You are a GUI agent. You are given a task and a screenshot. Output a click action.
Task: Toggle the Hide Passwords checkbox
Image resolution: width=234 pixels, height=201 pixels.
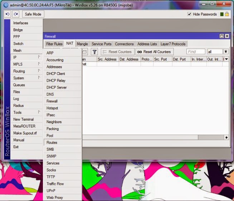(189, 14)
